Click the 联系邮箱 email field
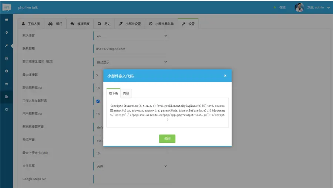This screenshot has height=188, width=333. (131, 49)
